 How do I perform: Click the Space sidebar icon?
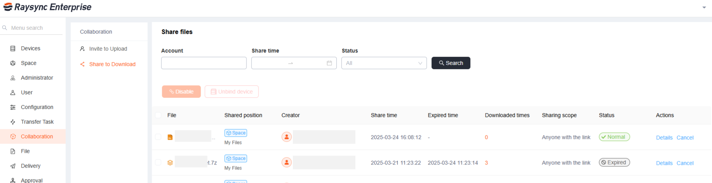13,63
